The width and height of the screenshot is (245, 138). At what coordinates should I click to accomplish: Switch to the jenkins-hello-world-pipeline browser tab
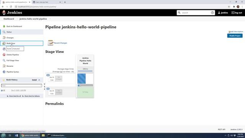coord(16,2)
